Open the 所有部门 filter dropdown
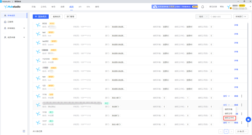Screen dimensions: 252x135 tap(241, 17)
